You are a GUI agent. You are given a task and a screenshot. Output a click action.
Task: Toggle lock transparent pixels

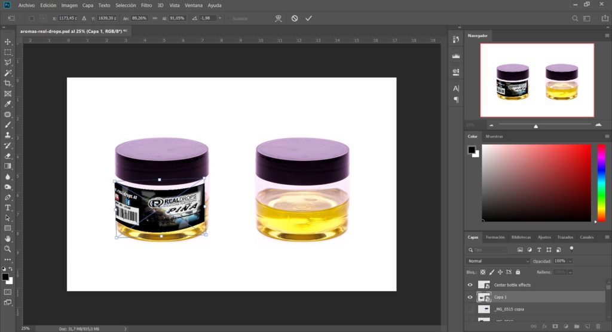pyautogui.click(x=483, y=272)
